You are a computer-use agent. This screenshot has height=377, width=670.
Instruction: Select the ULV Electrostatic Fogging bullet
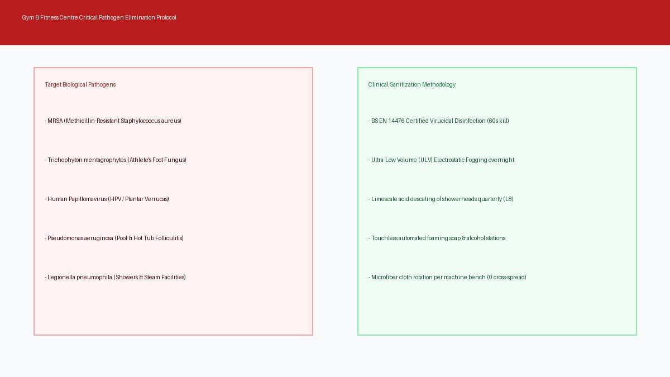point(442,160)
